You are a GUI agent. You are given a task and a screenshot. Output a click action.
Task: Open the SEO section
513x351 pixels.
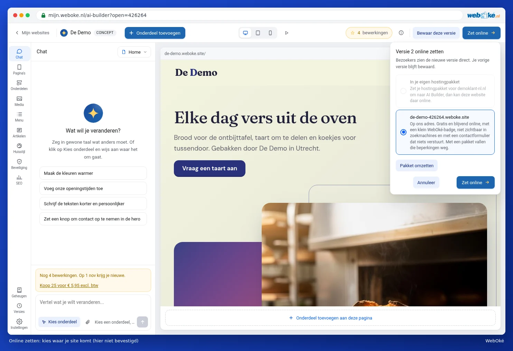click(x=19, y=180)
